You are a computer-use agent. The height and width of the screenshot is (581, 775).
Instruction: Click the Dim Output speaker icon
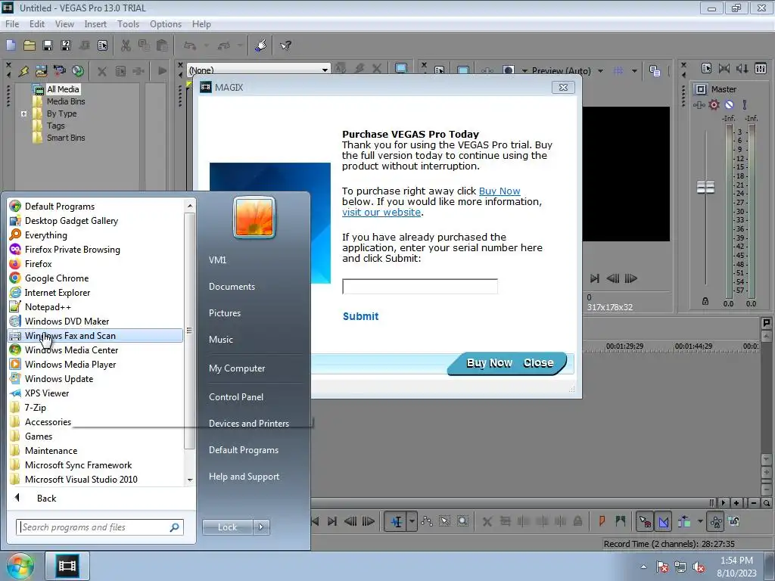click(742, 68)
